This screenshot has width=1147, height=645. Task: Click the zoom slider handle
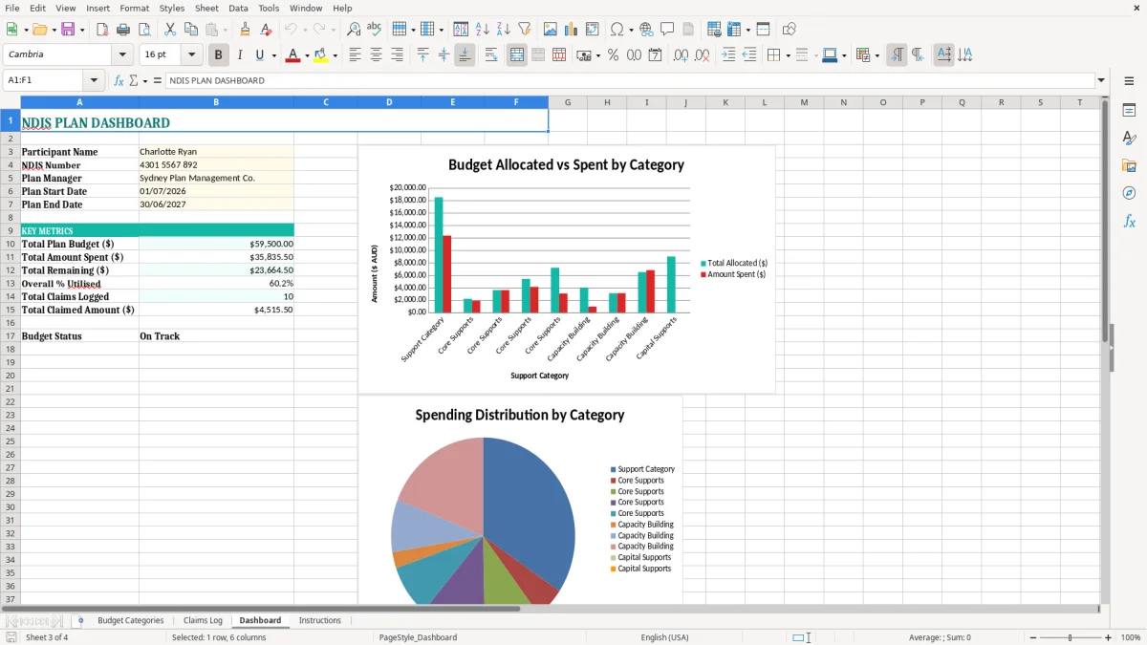pyautogui.click(x=1071, y=637)
